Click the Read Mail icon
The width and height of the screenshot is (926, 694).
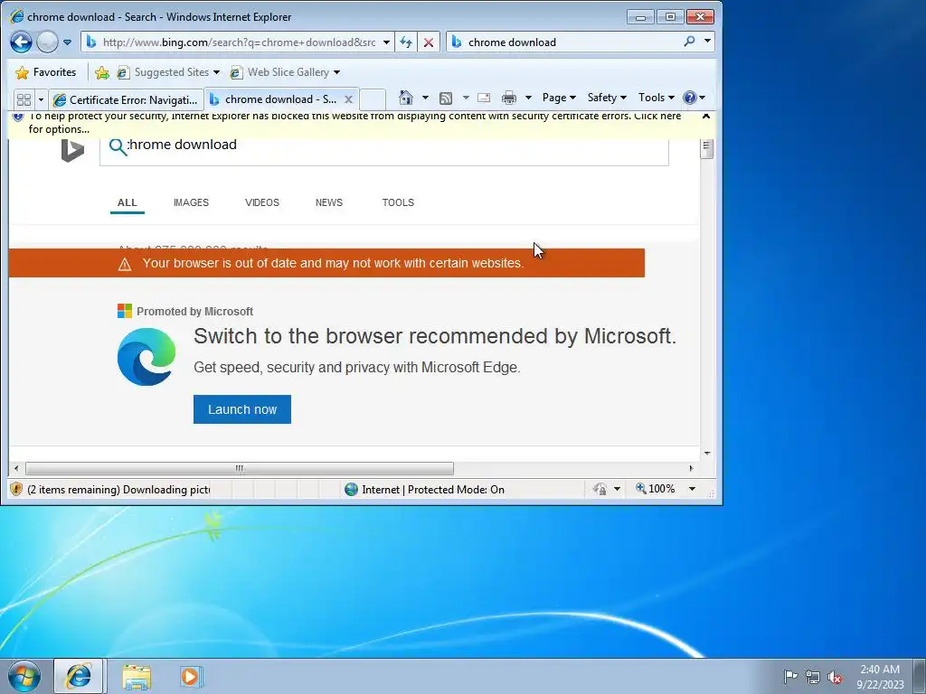(484, 98)
